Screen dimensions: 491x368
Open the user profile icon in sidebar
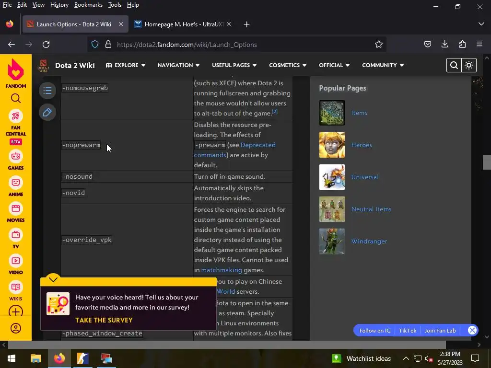point(16,328)
